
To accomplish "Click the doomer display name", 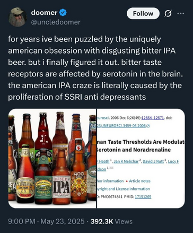I will (44, 13).
